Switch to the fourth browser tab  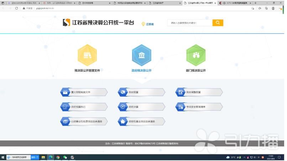tap(130, 3)
